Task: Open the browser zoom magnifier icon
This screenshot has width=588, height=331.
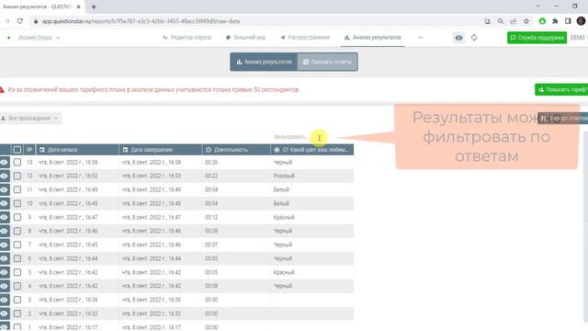Action: pos(500,21)
